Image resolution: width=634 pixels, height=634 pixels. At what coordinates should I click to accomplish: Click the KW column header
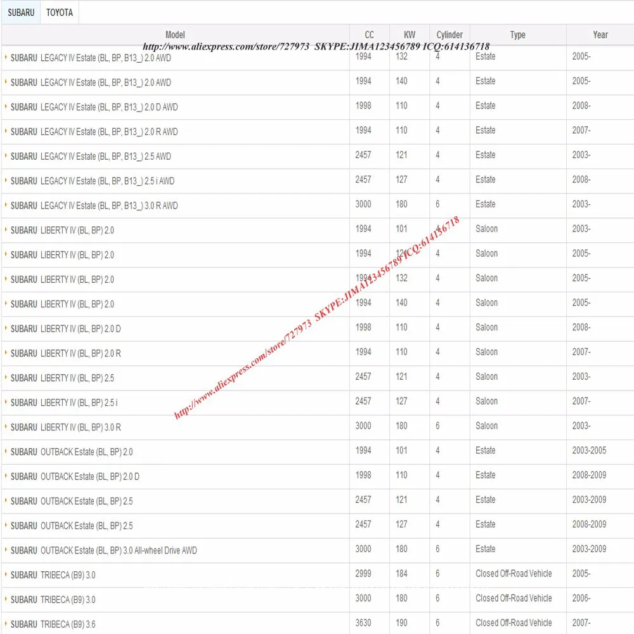pos(409,35)
